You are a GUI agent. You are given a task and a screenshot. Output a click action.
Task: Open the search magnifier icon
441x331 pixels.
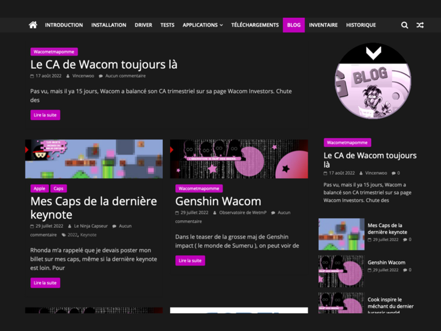click(x=404, y=25)
